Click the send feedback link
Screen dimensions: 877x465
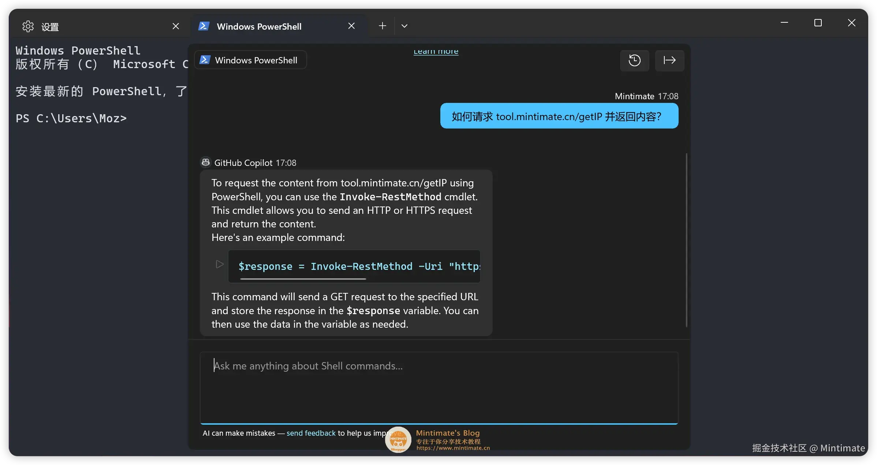(311, 433)
